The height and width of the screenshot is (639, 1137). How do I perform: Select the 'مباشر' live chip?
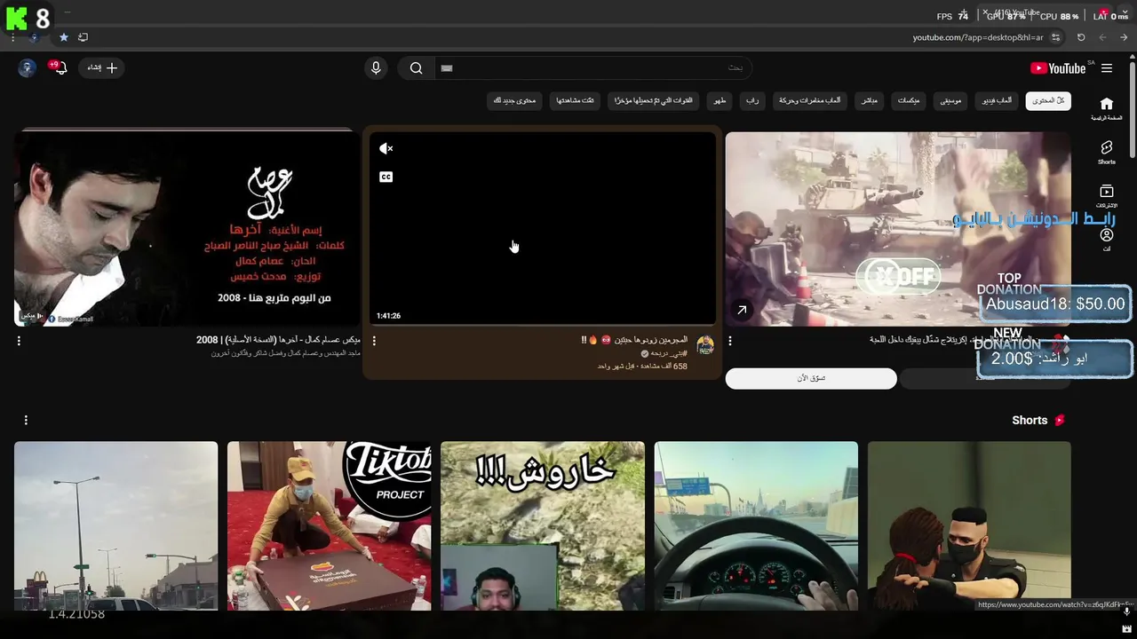coord(869,100)
